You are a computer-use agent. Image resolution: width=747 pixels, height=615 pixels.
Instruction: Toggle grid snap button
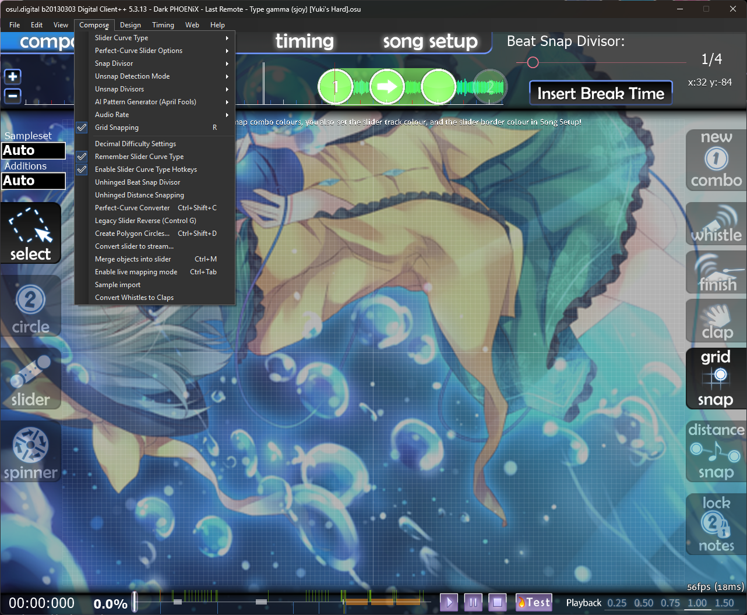(716, 378)
